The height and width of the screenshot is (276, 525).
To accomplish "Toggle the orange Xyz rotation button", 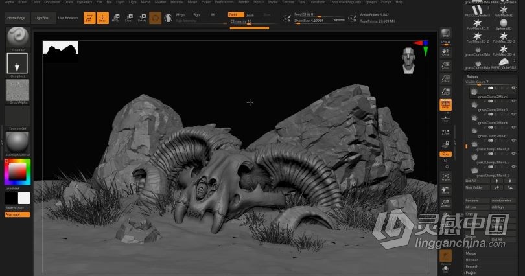I will (446, 154).
